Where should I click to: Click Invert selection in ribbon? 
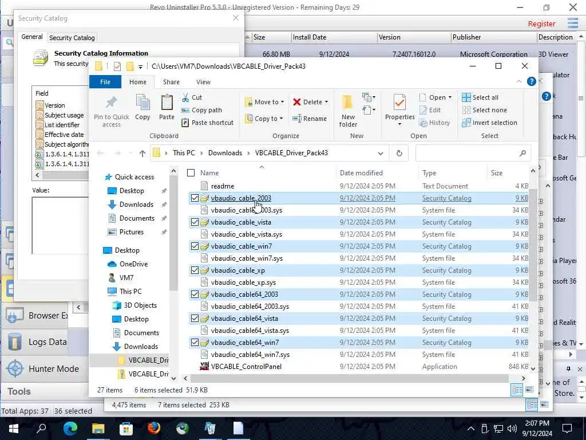[490, 123]
